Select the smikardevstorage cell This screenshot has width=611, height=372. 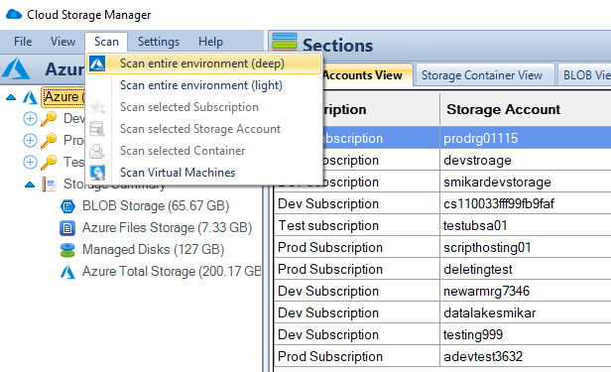point(526,182)
